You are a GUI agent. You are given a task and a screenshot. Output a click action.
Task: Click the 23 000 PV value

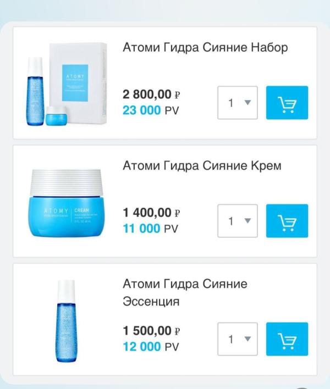(x=151, y=110)
